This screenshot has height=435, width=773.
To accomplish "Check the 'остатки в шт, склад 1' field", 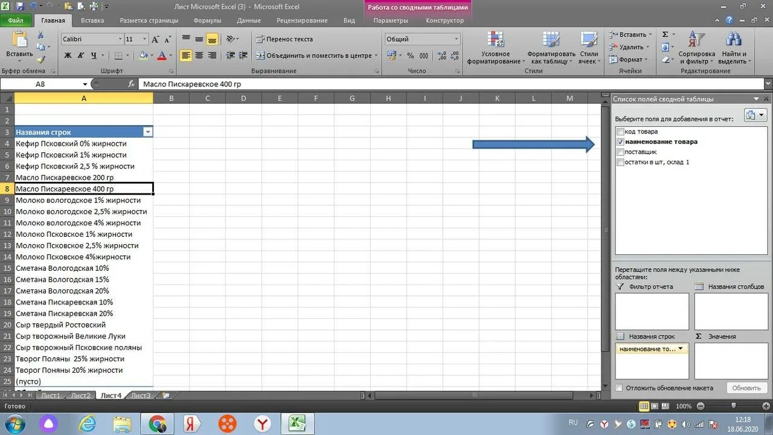I will click(x=620, y=163).
